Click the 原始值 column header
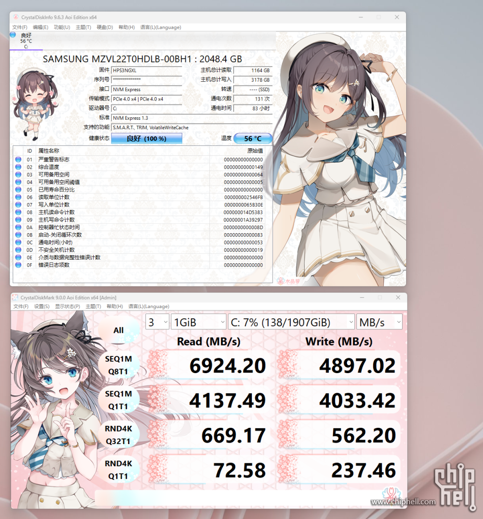The height and width of the screenshot is (519, 483). (255, 151)
